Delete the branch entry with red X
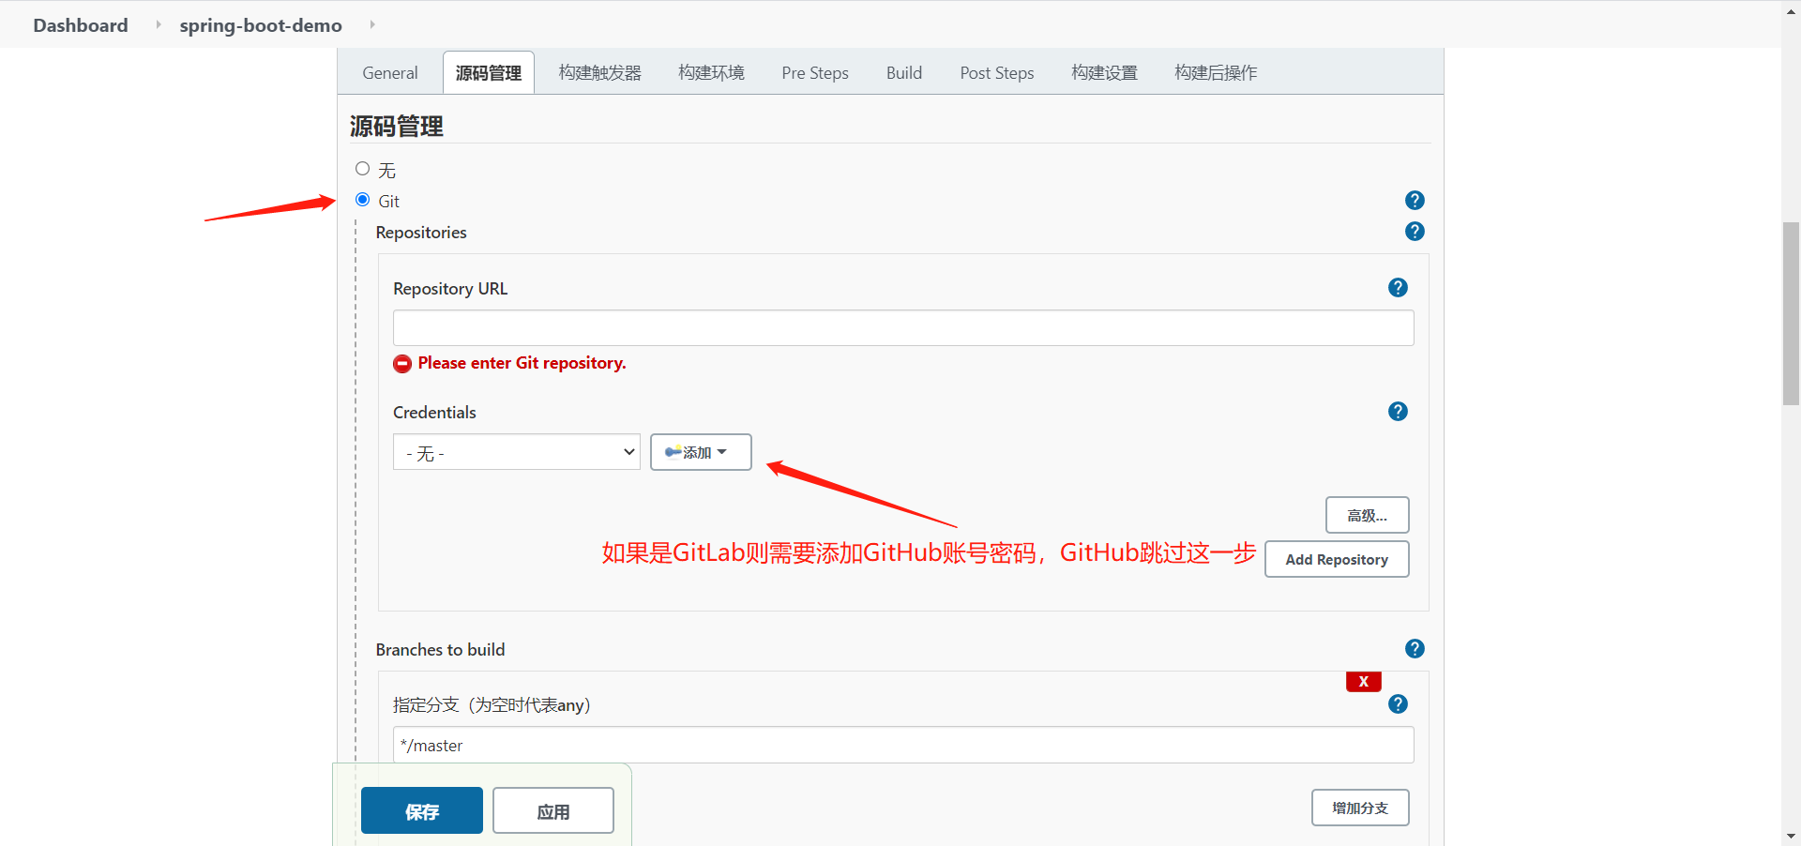This screenshot has height=846, width=1801. click(x=1363, y=682)
